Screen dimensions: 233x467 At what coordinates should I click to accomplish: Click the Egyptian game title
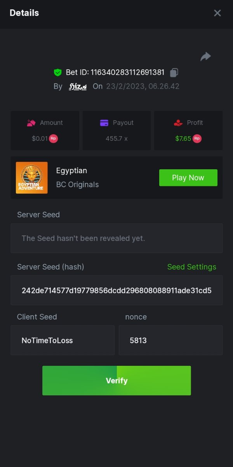(71, 170)
